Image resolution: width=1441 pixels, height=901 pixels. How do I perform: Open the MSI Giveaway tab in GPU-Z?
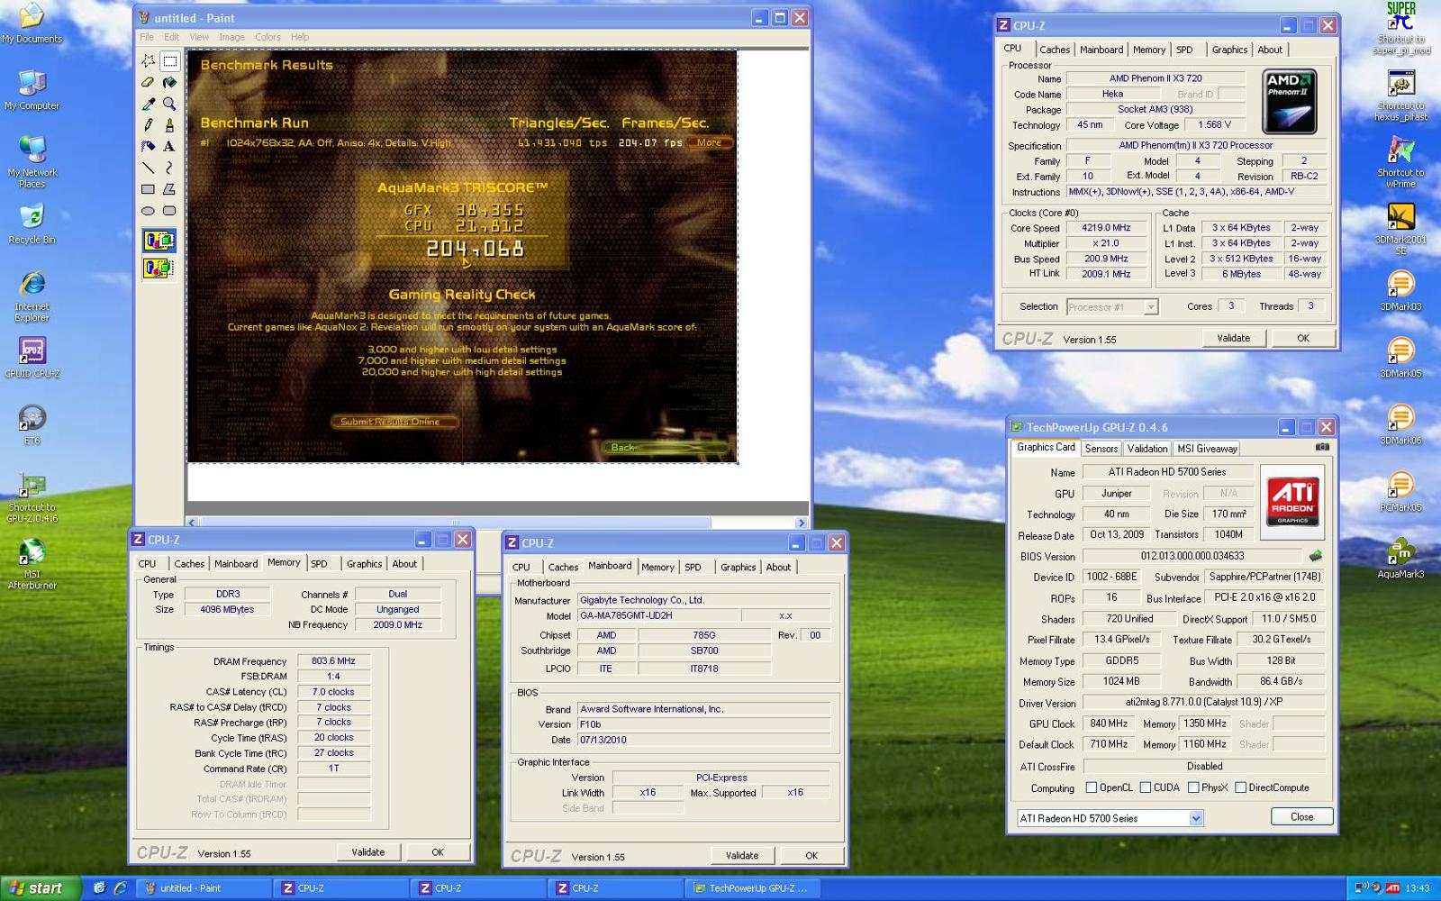click(1208, 449)
